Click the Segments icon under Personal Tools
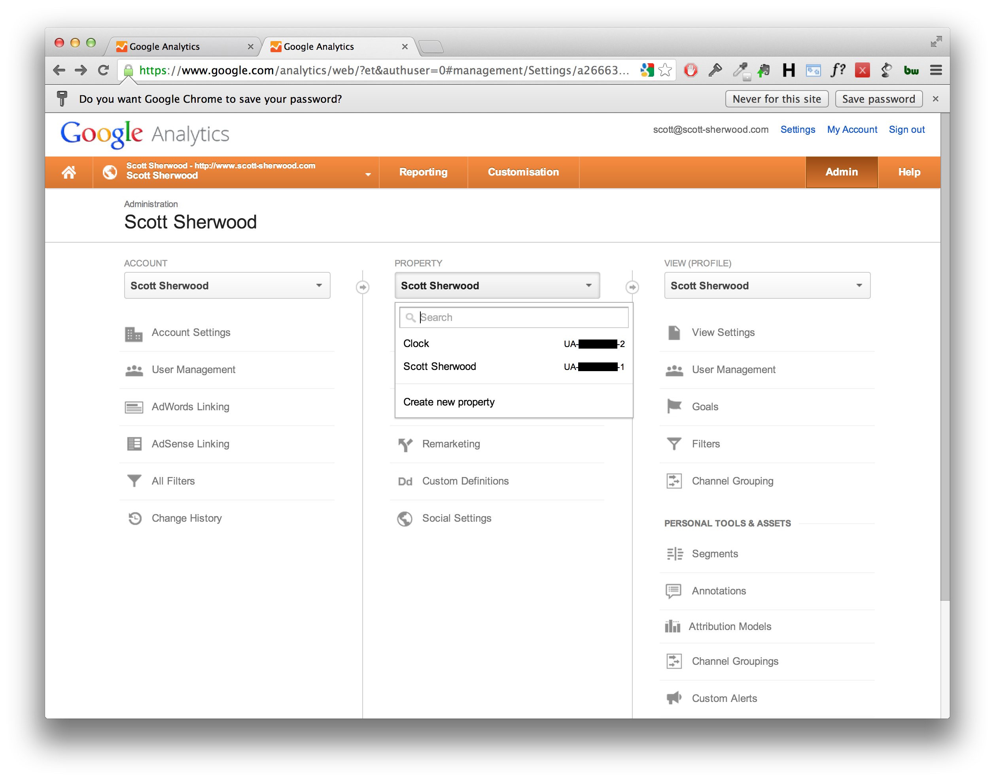995x781 pixels. 674,554
